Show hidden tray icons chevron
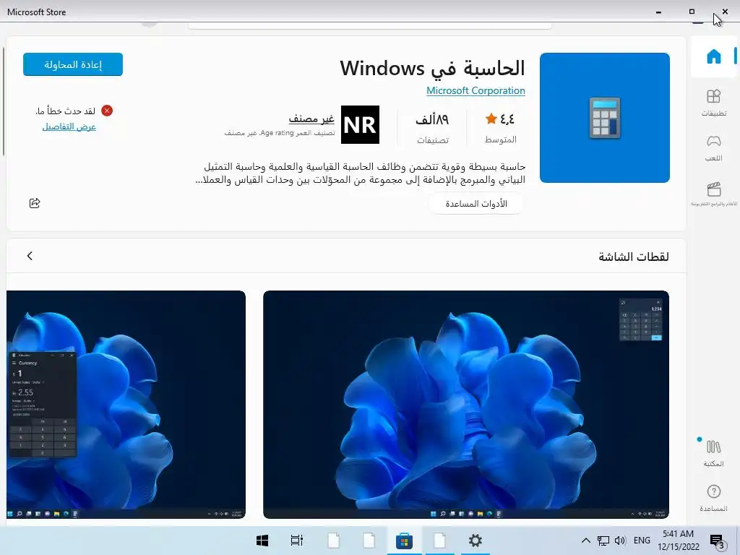The height and width of the screenshot is (555, 740). (585, 541)
